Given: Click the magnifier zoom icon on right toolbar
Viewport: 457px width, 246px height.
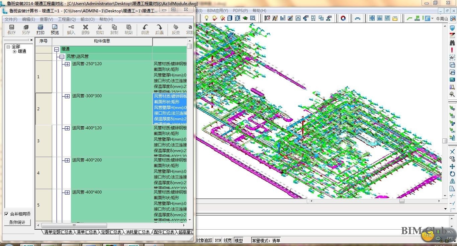Looking at the screenshot, I should 452,94.
